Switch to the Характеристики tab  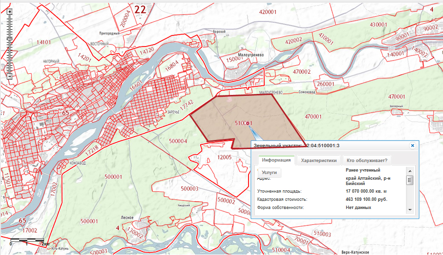[x=319, y=161]
